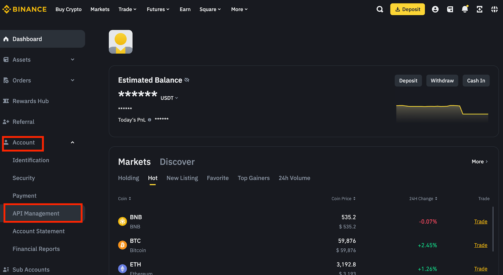
Task: Click the Binance logo
Action: point(25,9)
